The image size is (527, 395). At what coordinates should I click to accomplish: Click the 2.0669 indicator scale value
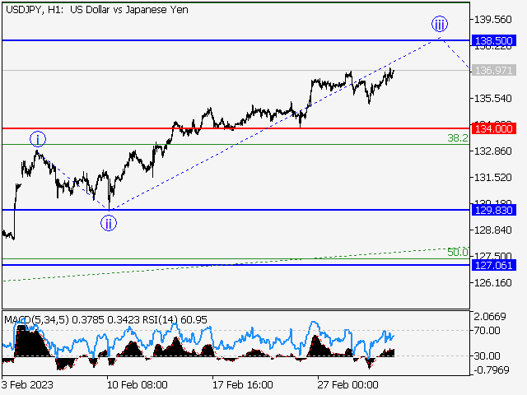tap(490, 316)
